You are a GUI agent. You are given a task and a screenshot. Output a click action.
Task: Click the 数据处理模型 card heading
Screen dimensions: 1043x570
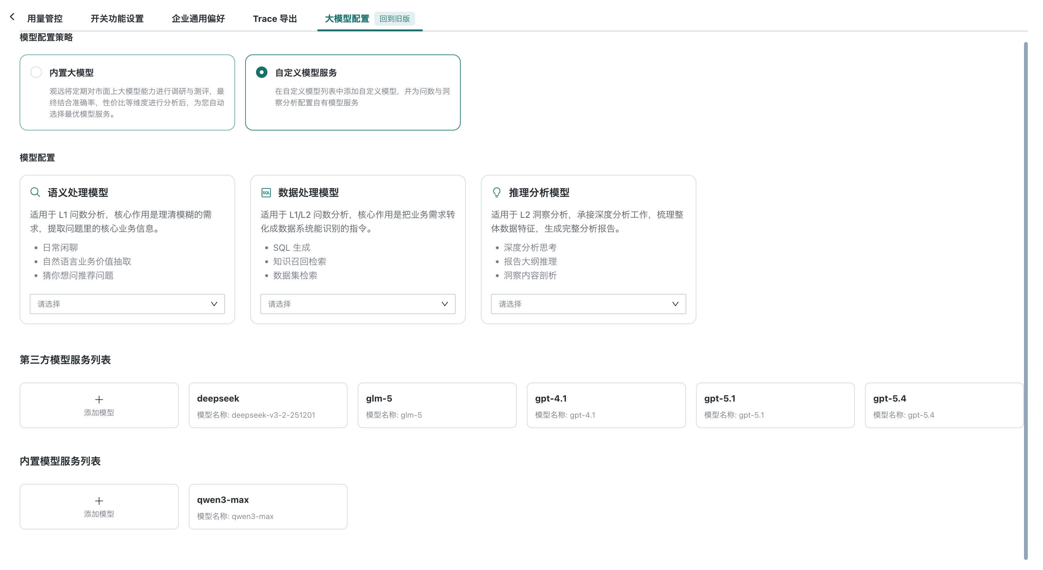click(308, 193)
